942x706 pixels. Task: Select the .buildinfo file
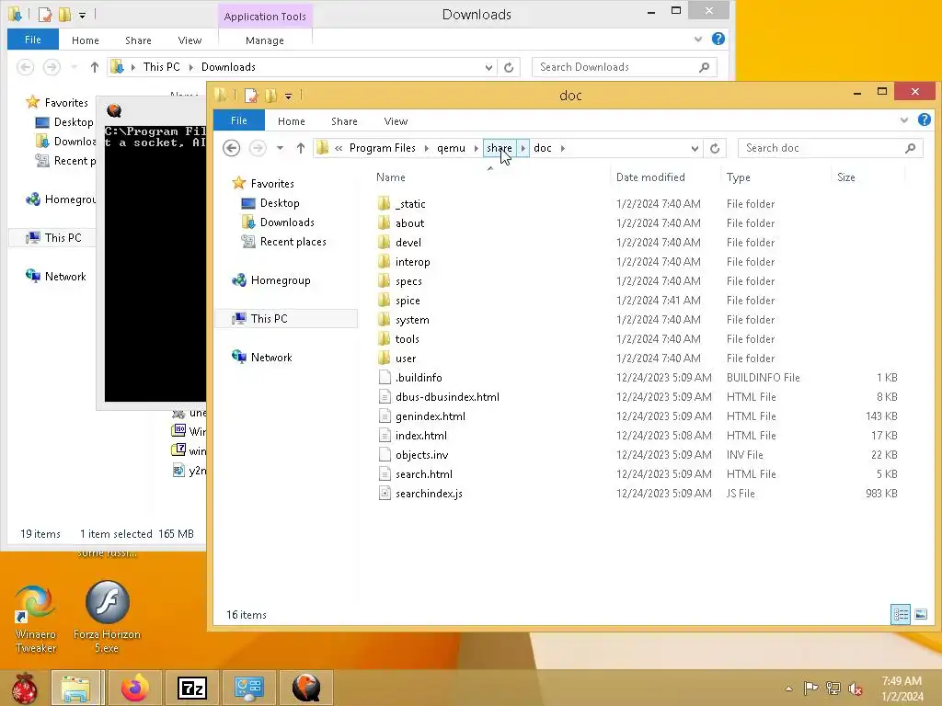point(419,378)
